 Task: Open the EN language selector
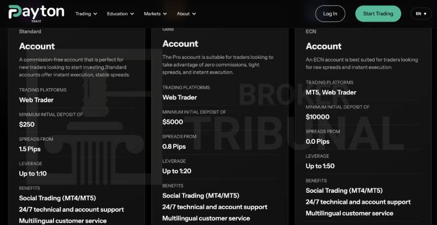pyautogui.click(x=421, y=14)
